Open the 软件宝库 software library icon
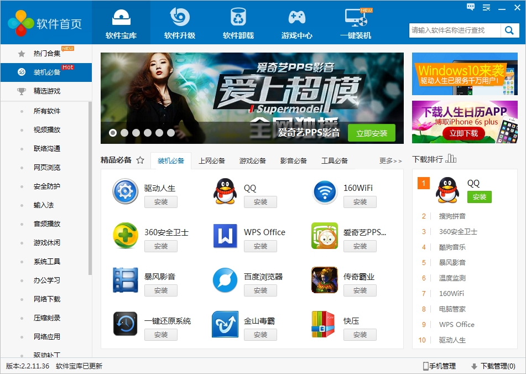This screenshot has height=374, width=526. pos(121,18)
